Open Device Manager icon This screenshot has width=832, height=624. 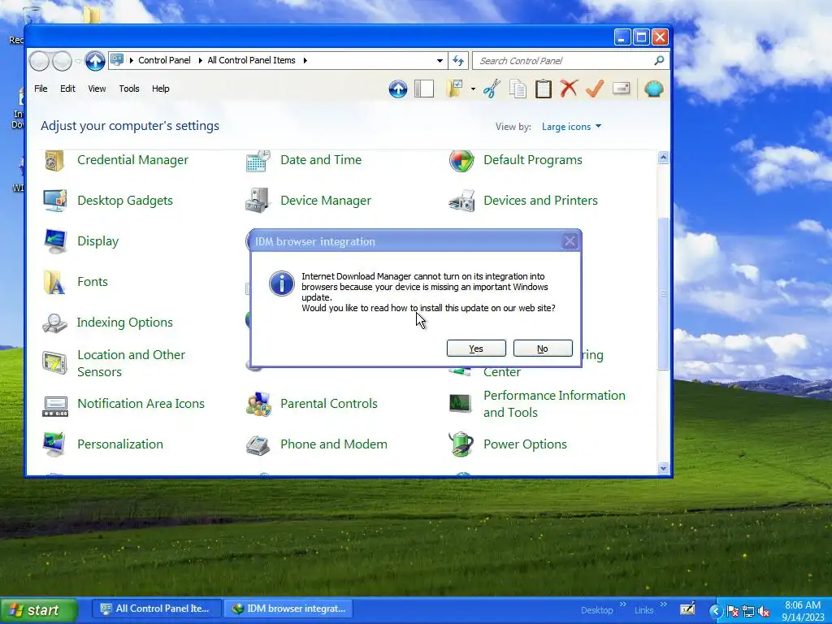[x=258, y=201]
